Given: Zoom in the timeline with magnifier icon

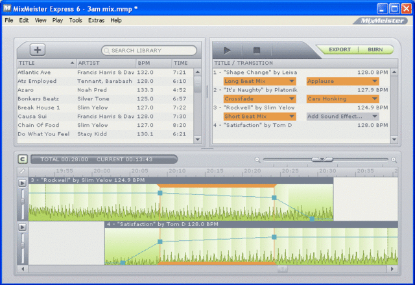Looking at the screenshot, I should point(394,160).
